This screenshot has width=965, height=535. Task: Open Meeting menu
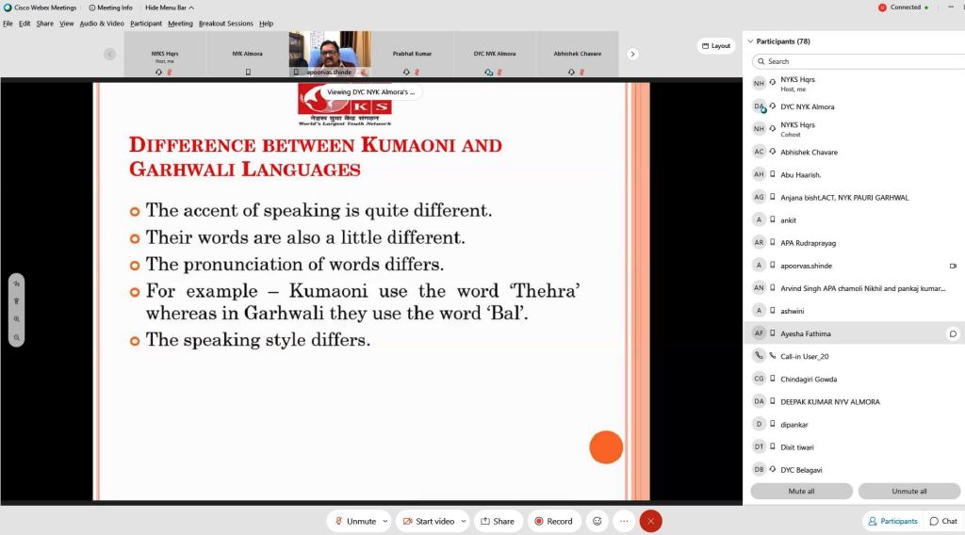180,24
